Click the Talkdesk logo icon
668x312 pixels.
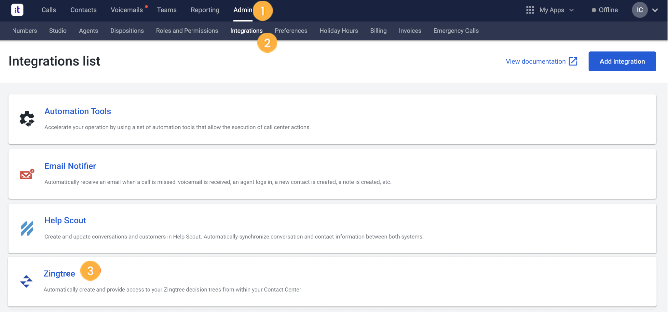point(17,10)
